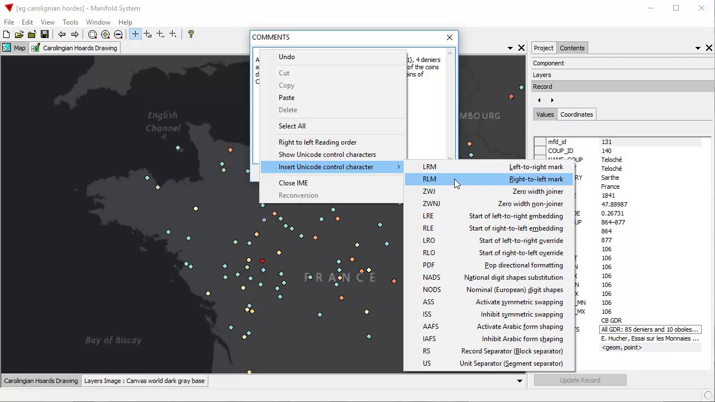Insert LRM Left-to-right mark
The height and width of the screenshot is (402, 715).
[x=489, y=167]
